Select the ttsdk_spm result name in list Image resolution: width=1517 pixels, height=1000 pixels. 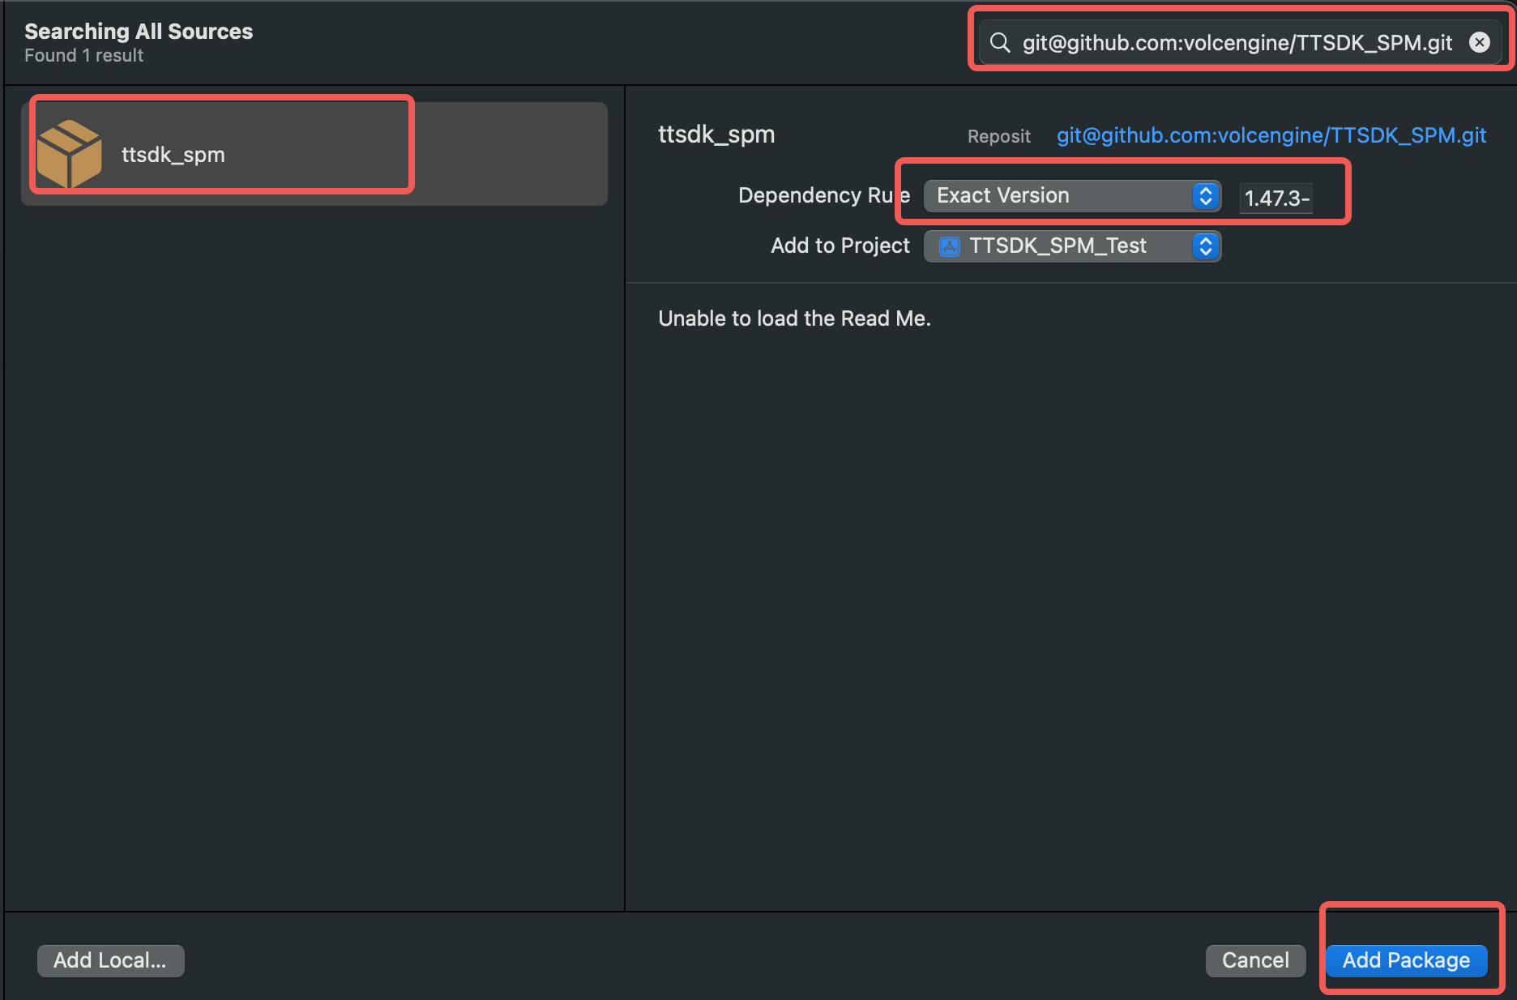pos(173,155)
